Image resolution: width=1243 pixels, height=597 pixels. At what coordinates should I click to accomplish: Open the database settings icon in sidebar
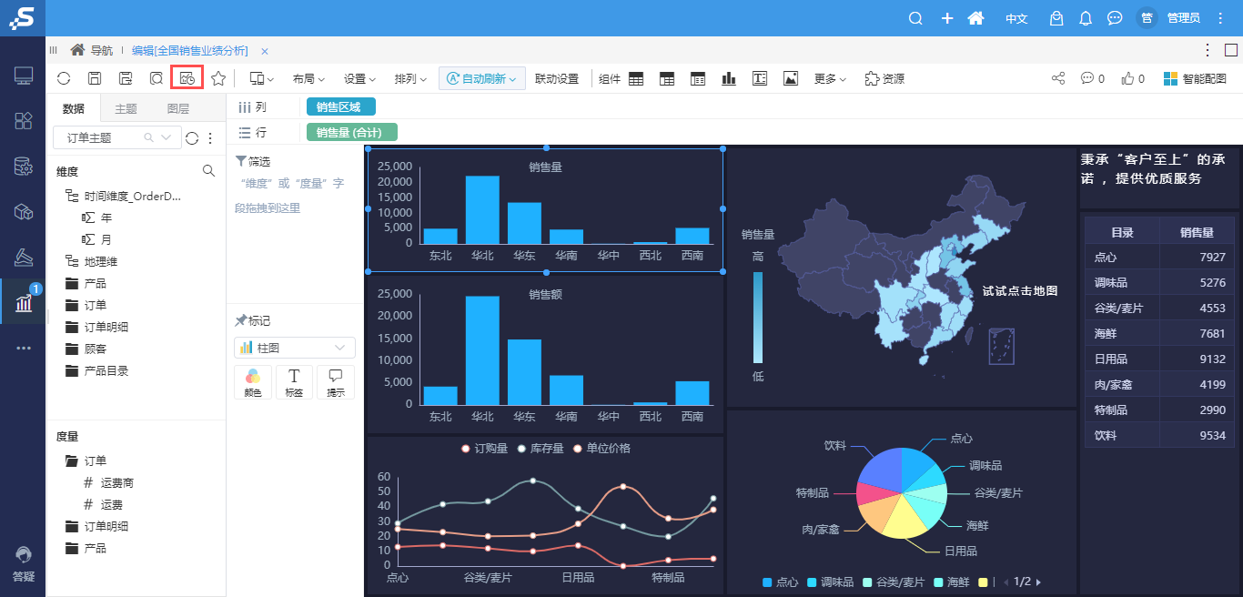[23, 167]
